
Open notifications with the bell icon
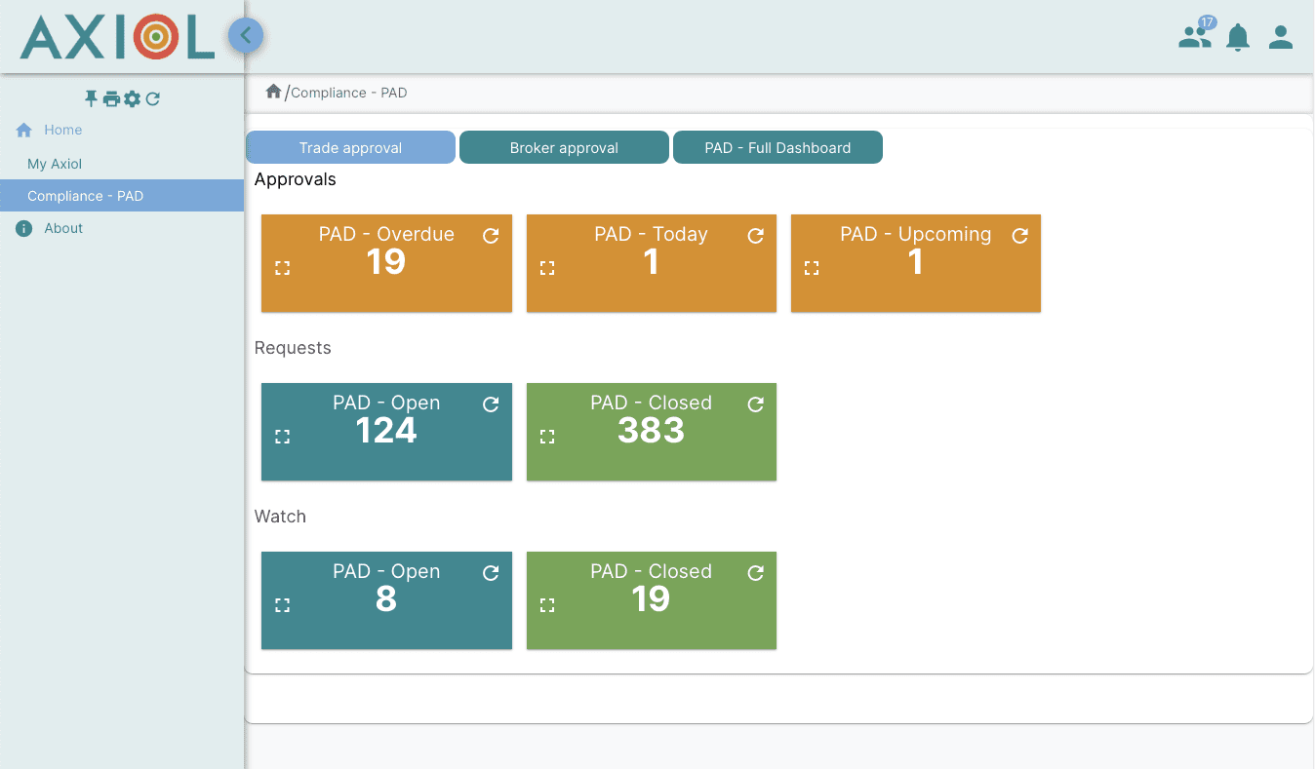pos(1238,37)
